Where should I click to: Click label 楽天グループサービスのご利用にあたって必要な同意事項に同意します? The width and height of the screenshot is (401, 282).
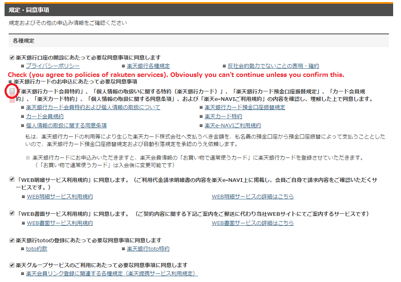(x=102, y=265)
